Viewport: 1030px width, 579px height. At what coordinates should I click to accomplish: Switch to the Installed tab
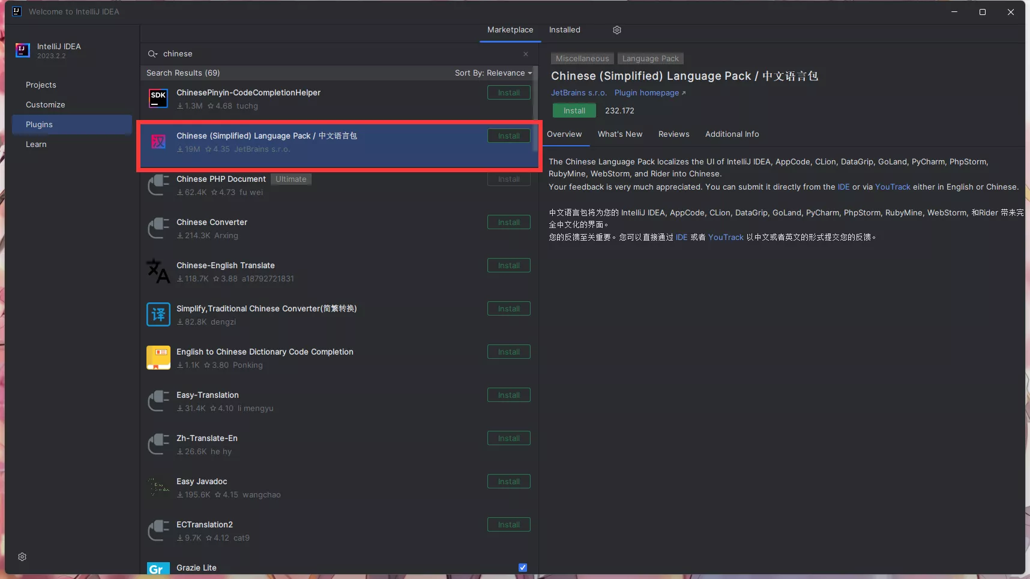[564, 30]
